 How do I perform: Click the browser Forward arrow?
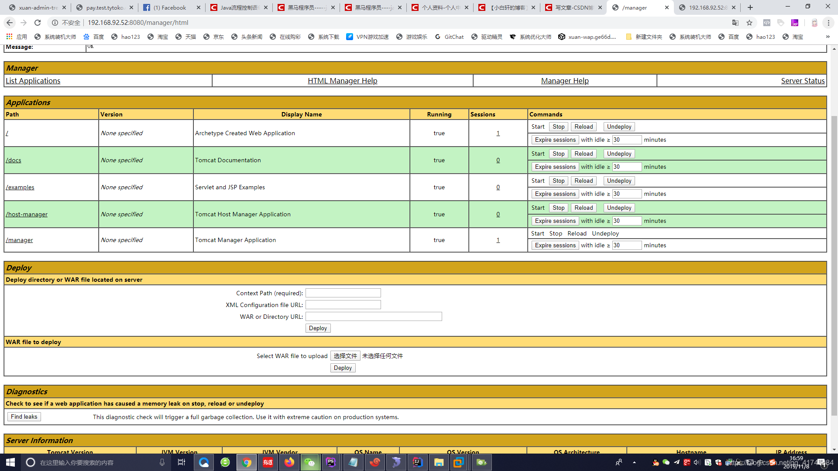24,23
